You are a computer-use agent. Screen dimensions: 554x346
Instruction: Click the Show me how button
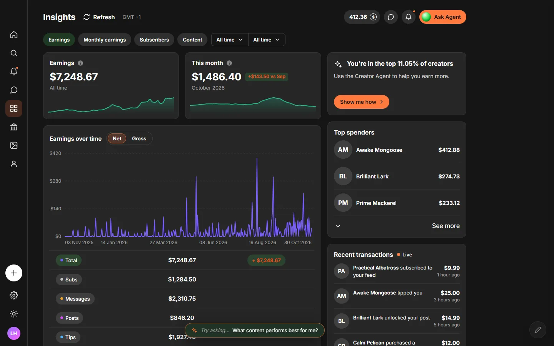[362, 102]
